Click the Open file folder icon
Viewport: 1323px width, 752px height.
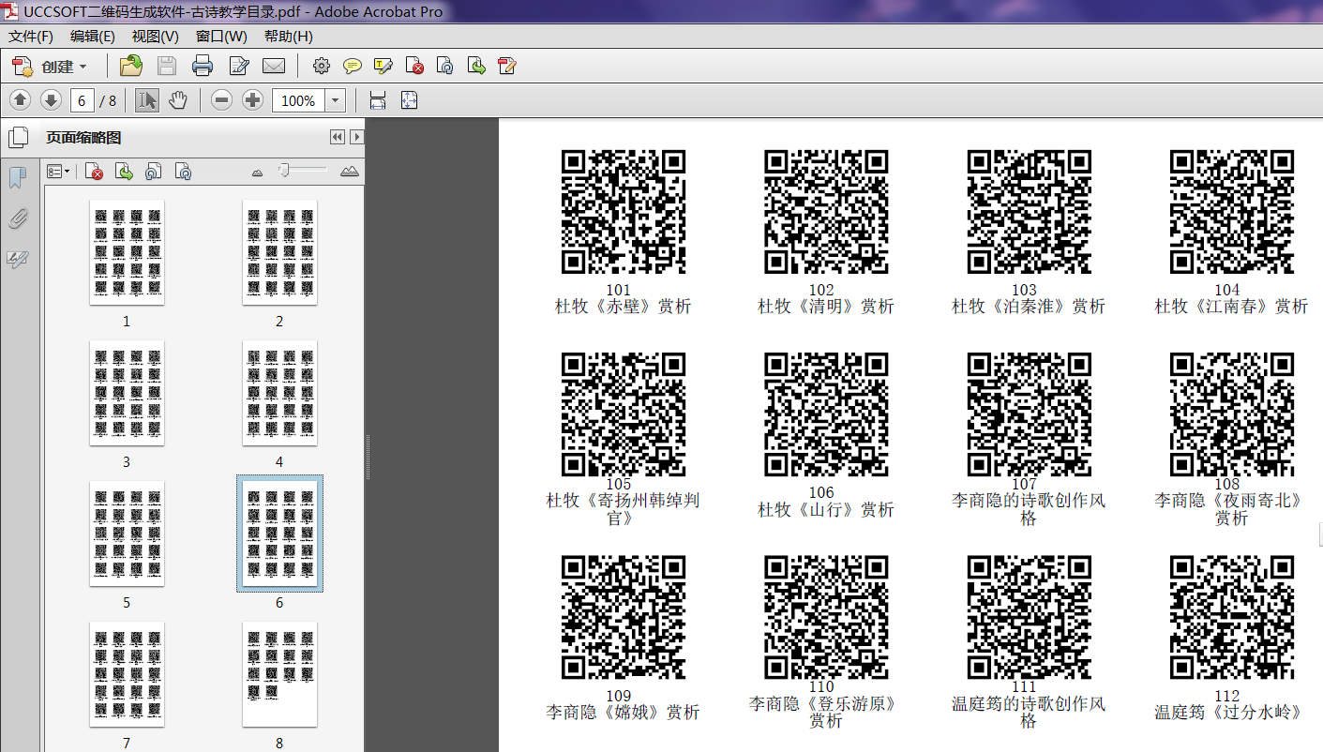[x=130, y=66]
